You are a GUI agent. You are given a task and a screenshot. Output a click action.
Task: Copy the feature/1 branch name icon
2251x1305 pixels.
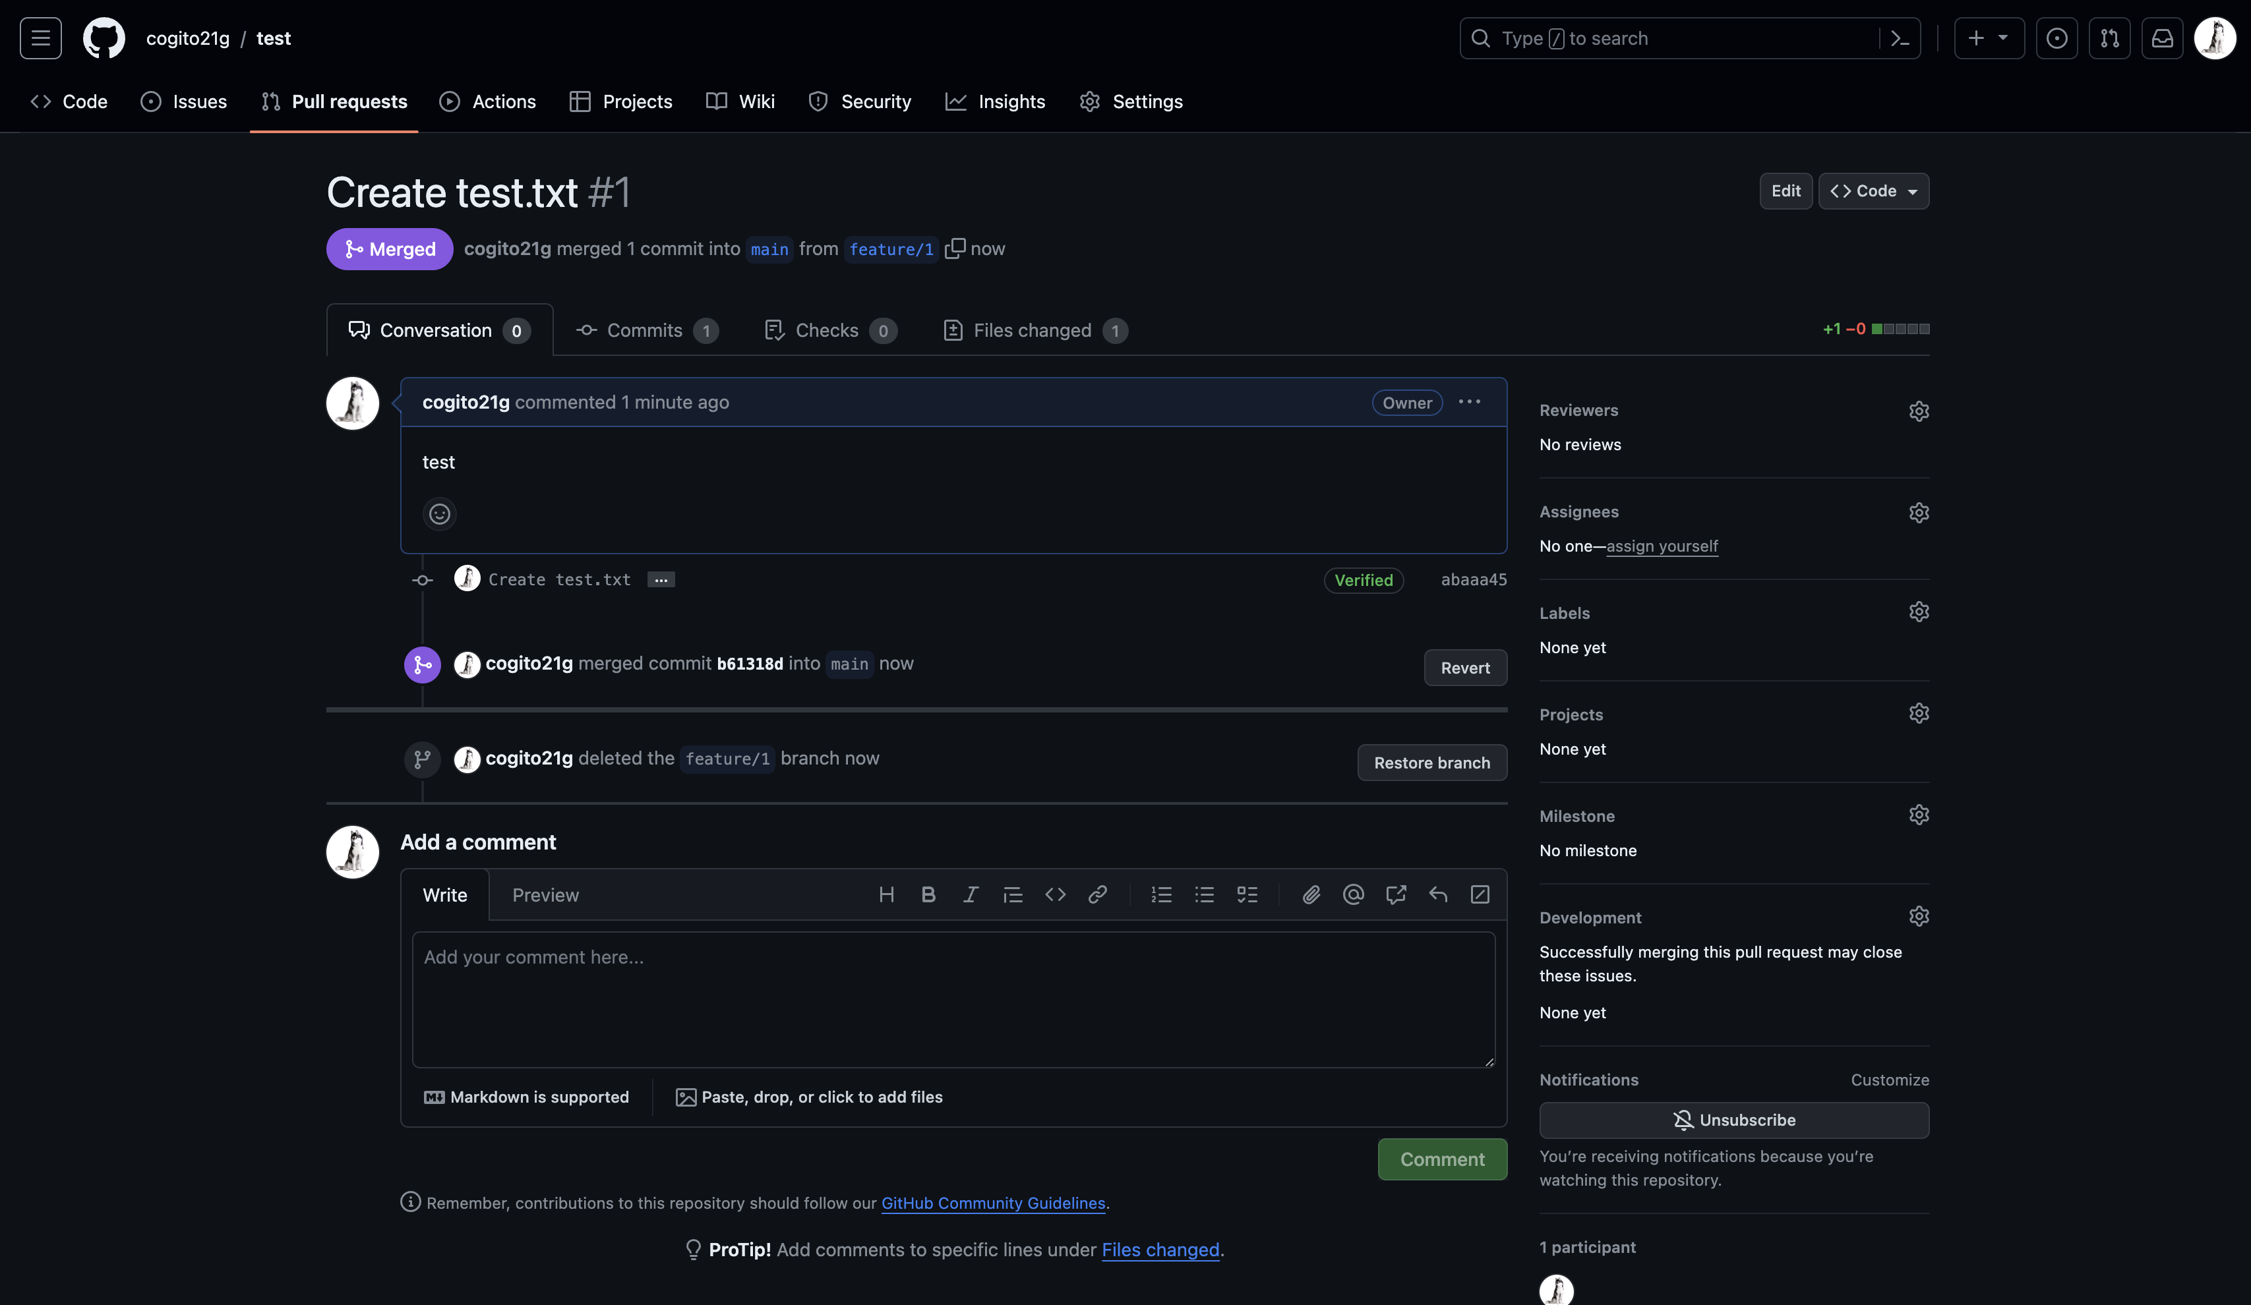click(x=955, y=248)
